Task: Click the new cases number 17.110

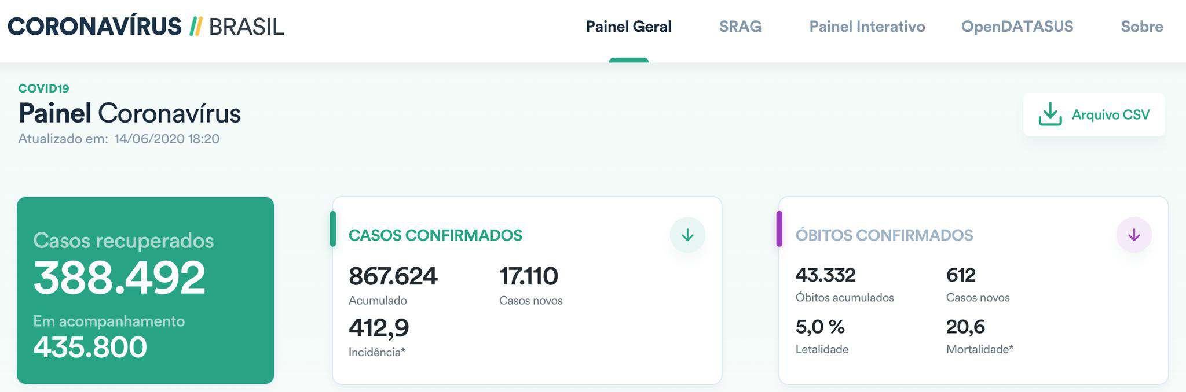Action: 529,276
